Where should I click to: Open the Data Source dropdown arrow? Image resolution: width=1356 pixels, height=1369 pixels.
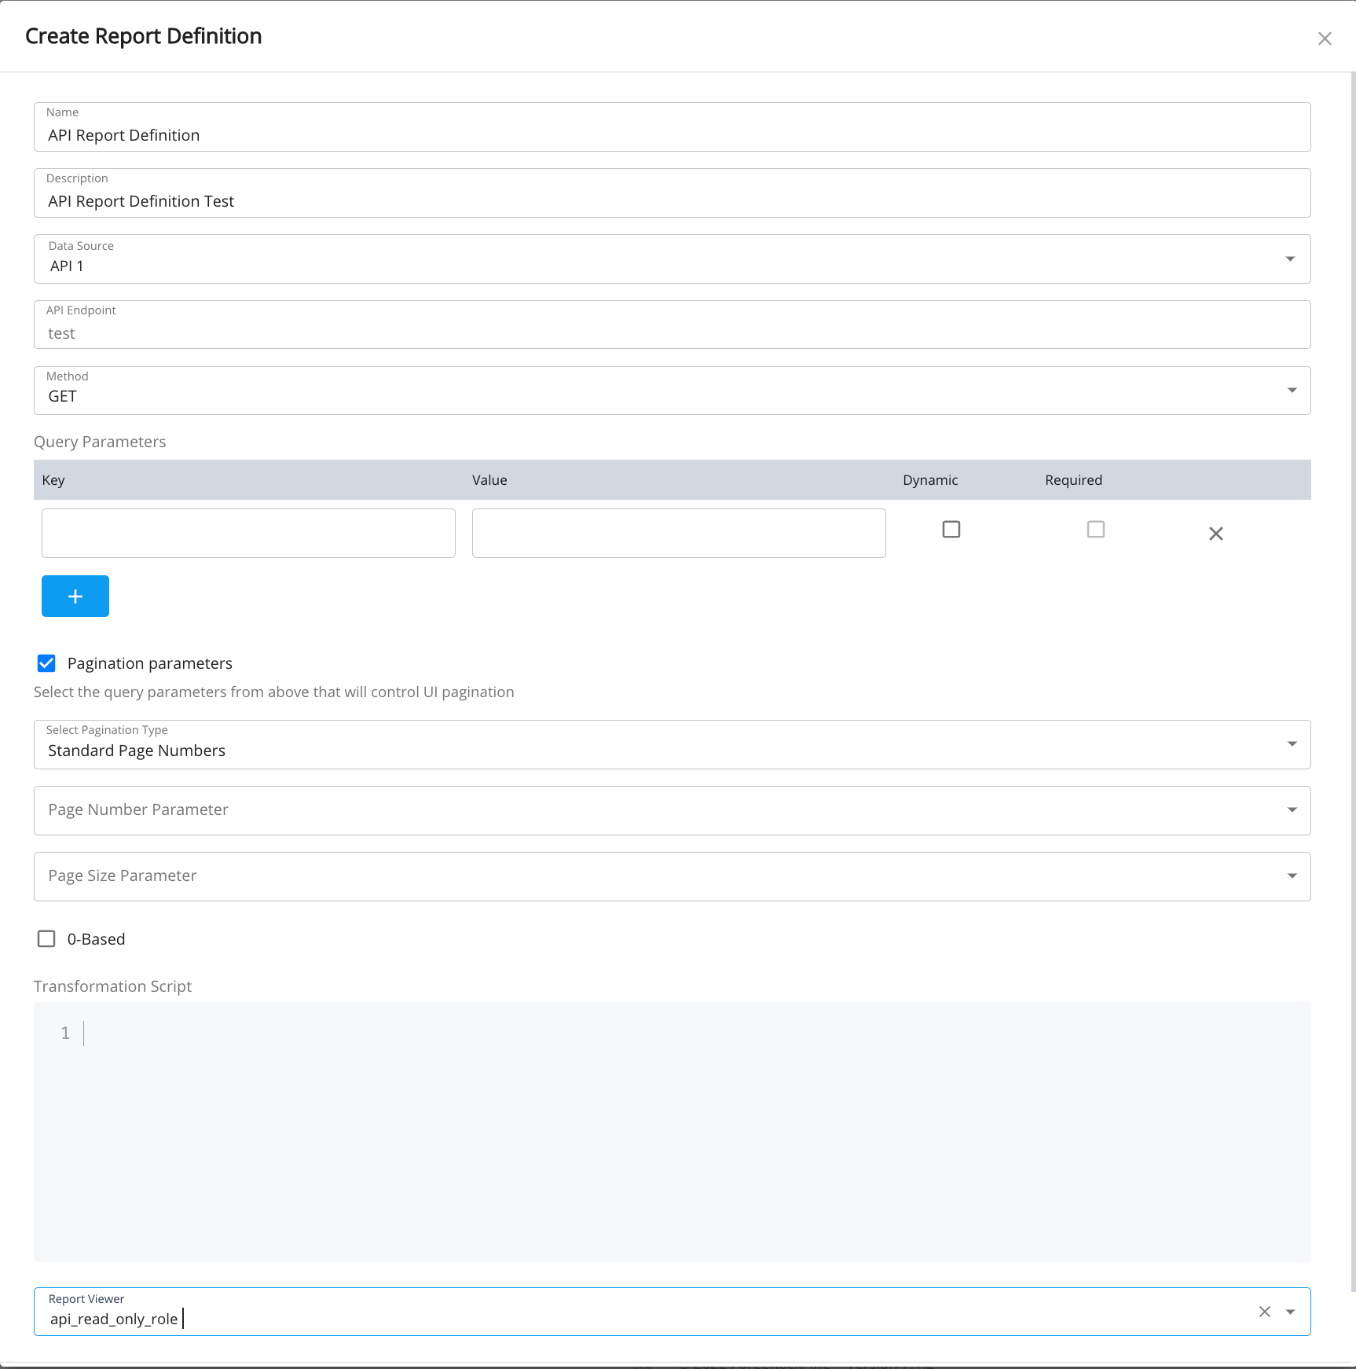coord(1289,258)
